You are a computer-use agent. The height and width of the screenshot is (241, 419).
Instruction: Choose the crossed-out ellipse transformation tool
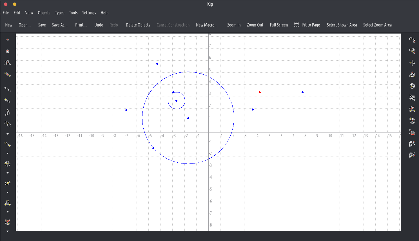(x=412, y=98)
